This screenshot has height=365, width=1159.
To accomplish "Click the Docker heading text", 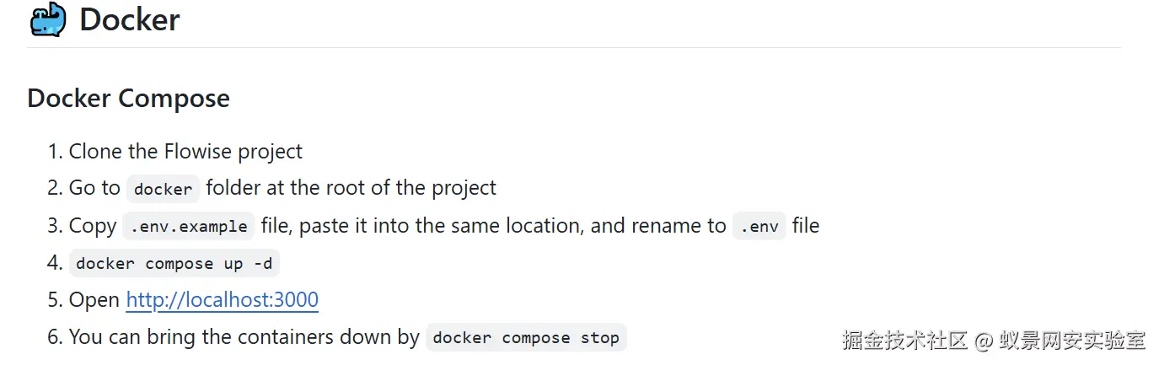I will tap(130, 19).
